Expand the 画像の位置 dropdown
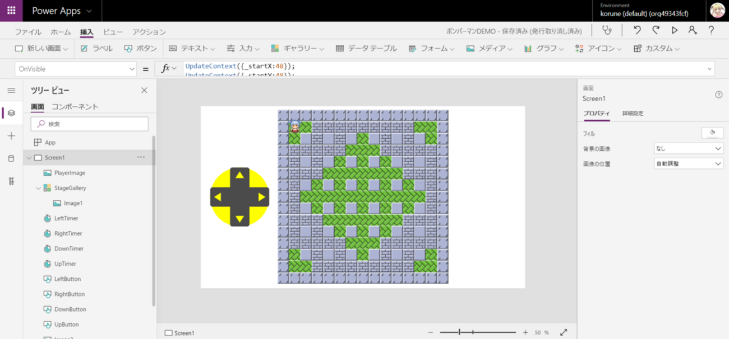729x339 pixels. coord(689,164)
